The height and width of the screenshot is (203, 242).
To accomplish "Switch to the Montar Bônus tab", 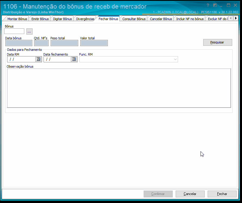I will [x=17, y=19].
